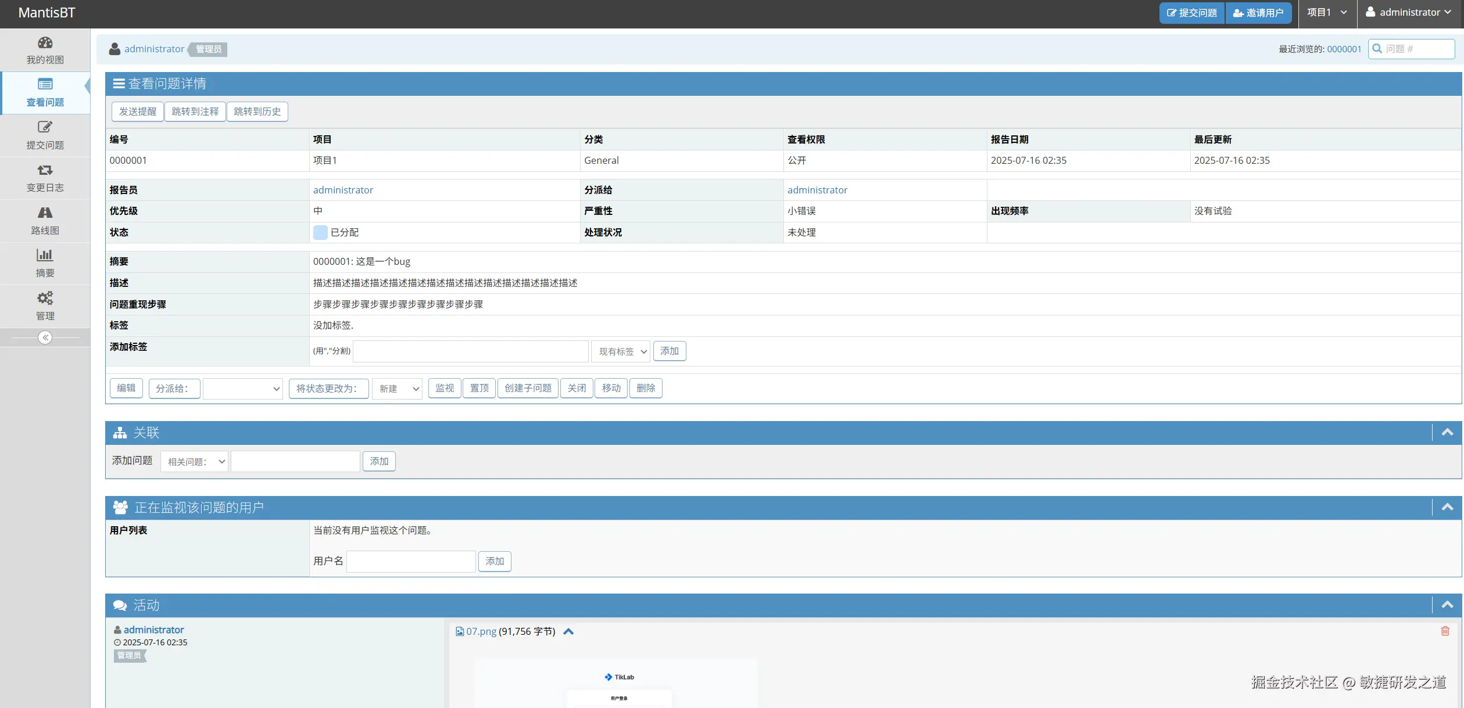Image resolution: width=1464 pixels, height=708 pixels.
Task: Collapse the 关联 section panel
Action: click(1447, 432)
